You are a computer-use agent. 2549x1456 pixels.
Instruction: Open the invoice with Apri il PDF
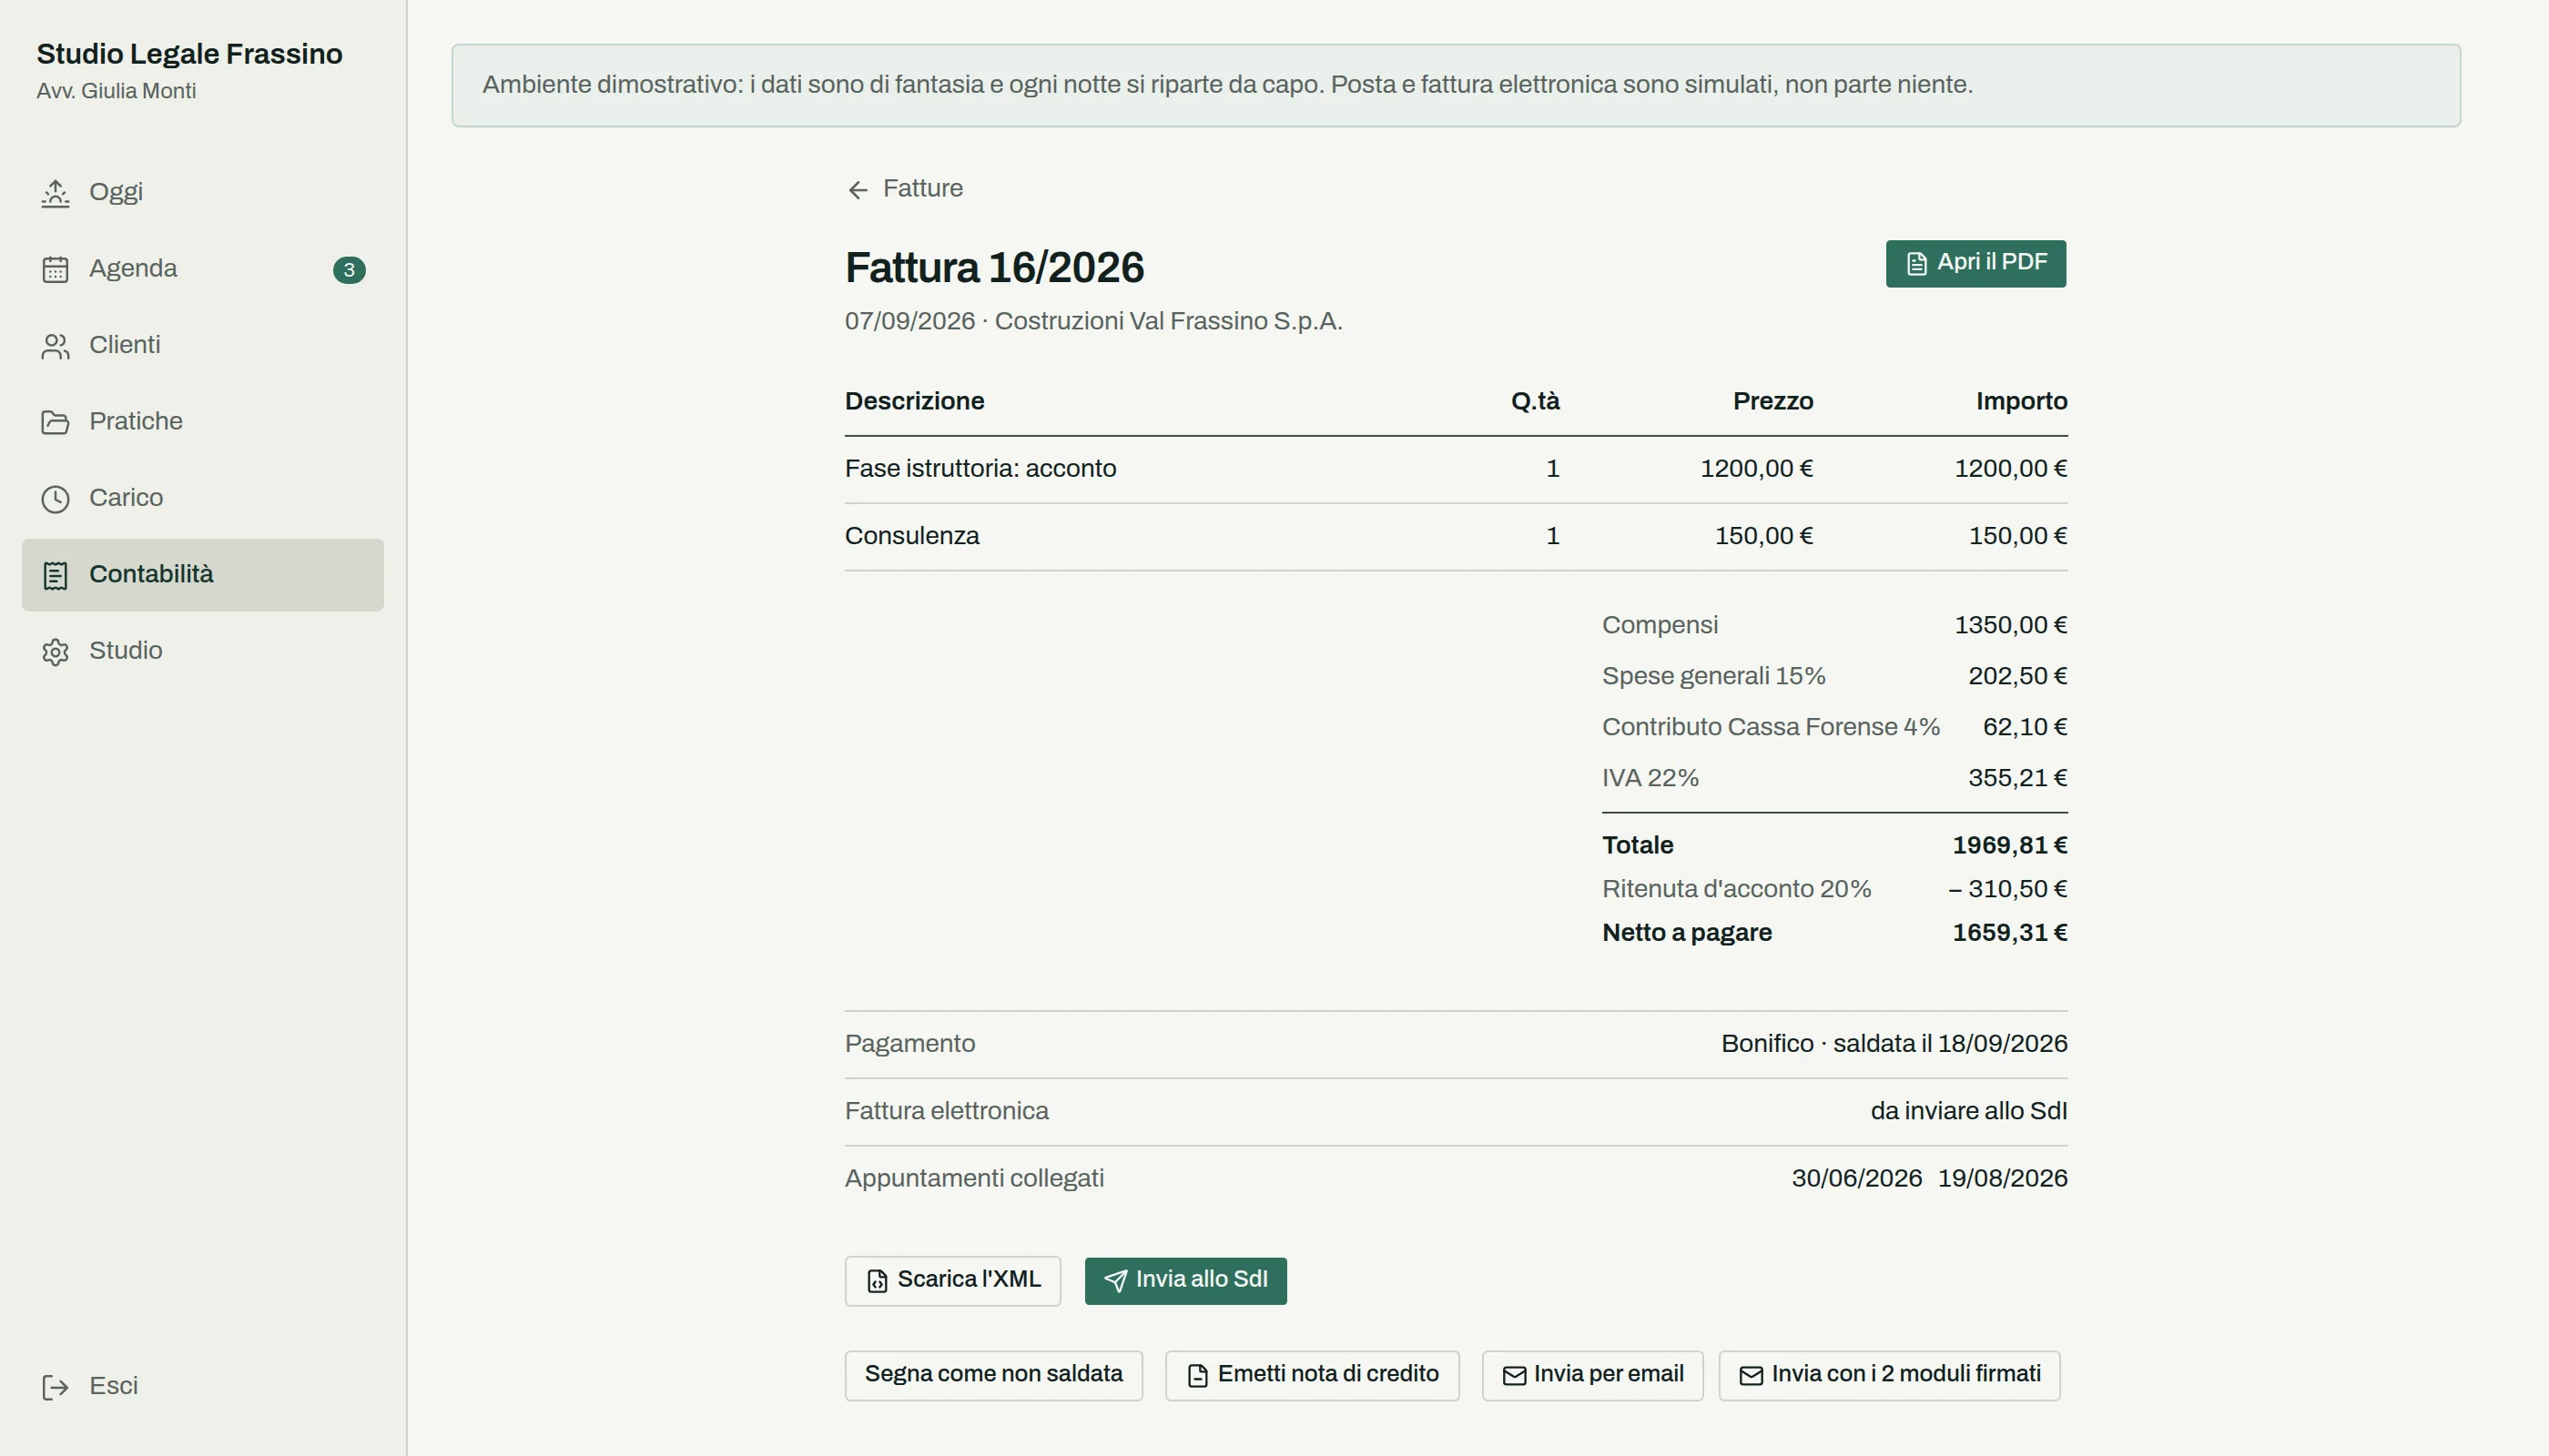[x=1975, y=263]
